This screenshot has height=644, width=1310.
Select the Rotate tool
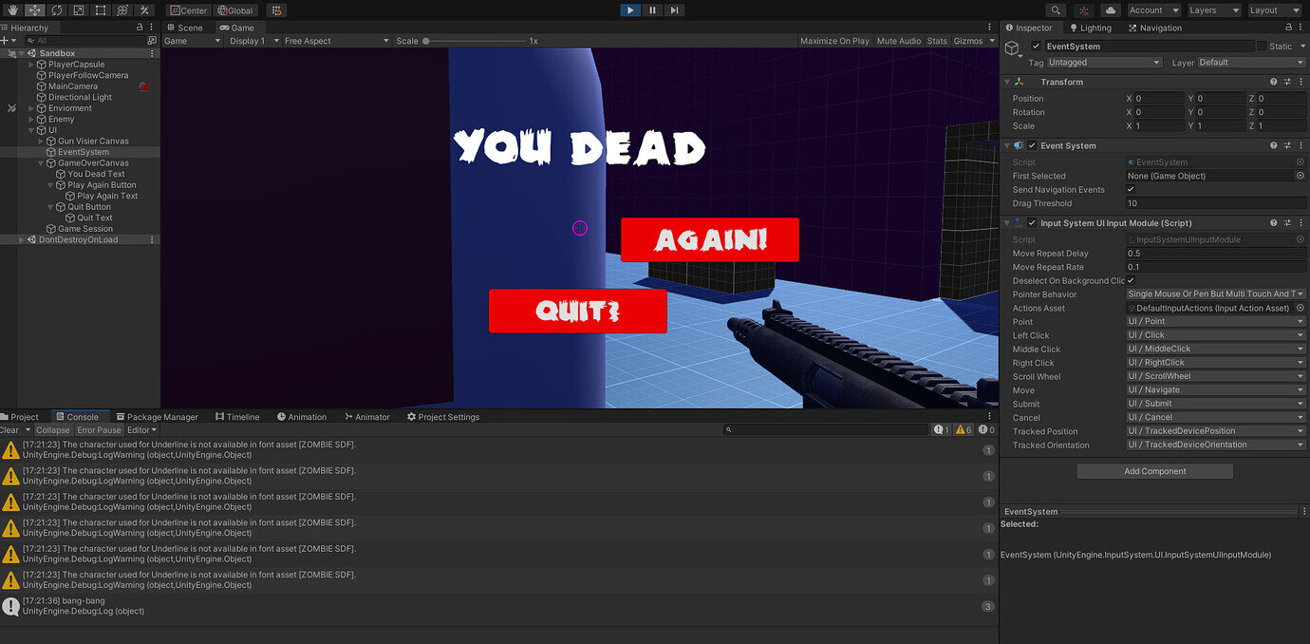[56, 9]
